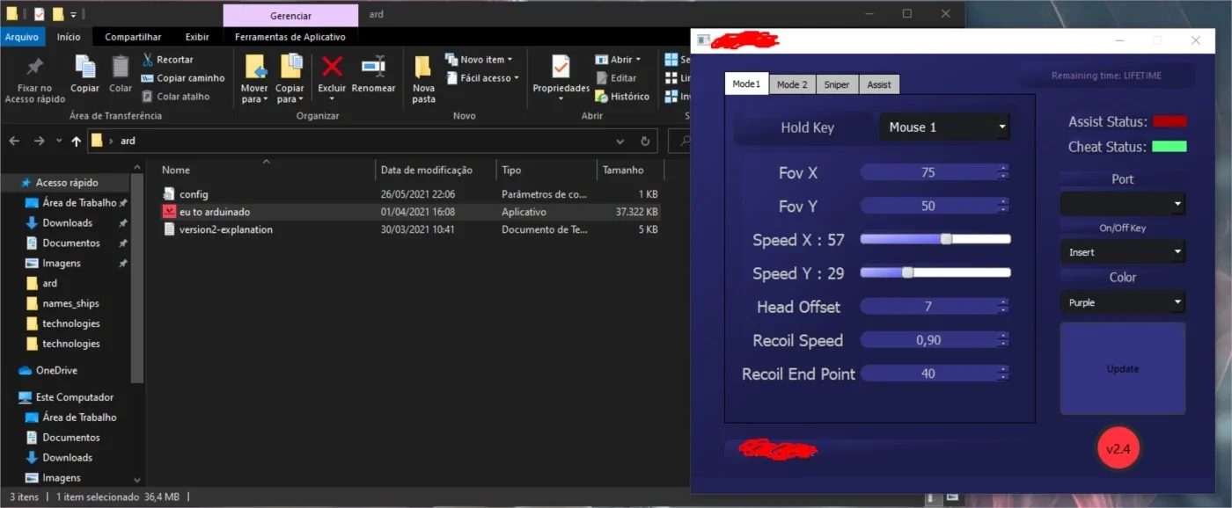1232x508 pixels.
Task: Open the Hold Key Mouse 1 dropdown
Action: [945, 127]
